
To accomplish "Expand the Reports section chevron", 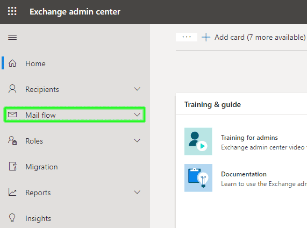I will click(x=137, y=192).
